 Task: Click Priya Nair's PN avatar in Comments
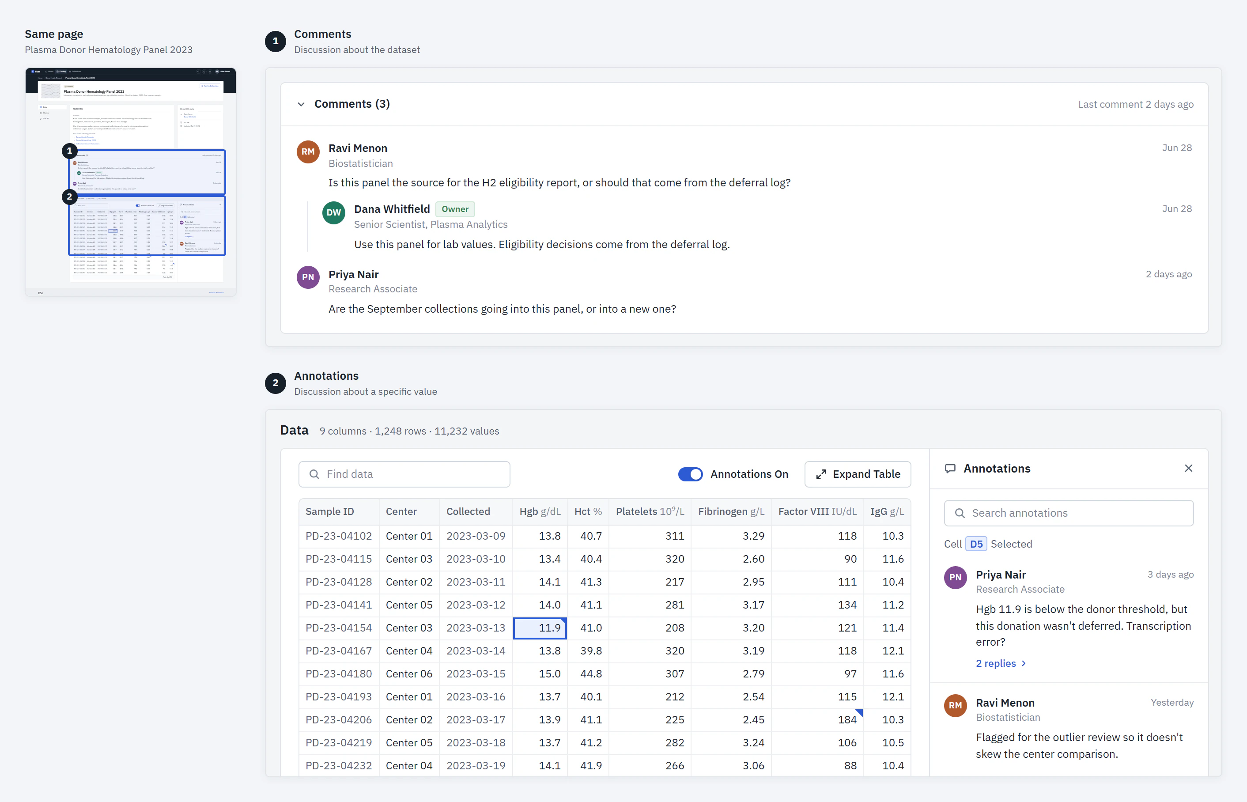(x=308, y=277)
